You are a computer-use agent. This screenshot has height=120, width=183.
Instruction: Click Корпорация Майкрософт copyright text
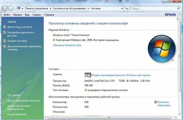point(86,40)
